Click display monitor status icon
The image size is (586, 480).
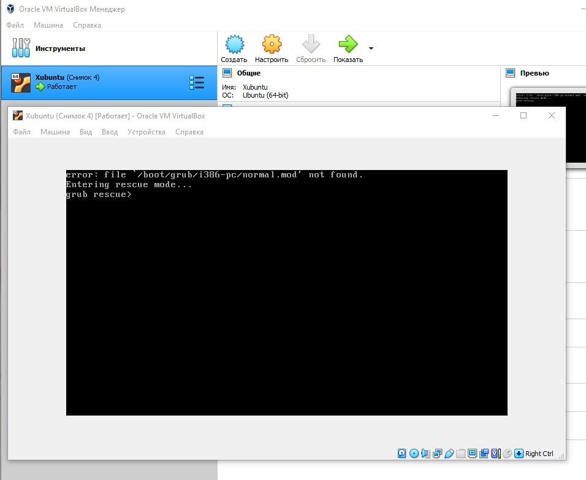point(473,454)
